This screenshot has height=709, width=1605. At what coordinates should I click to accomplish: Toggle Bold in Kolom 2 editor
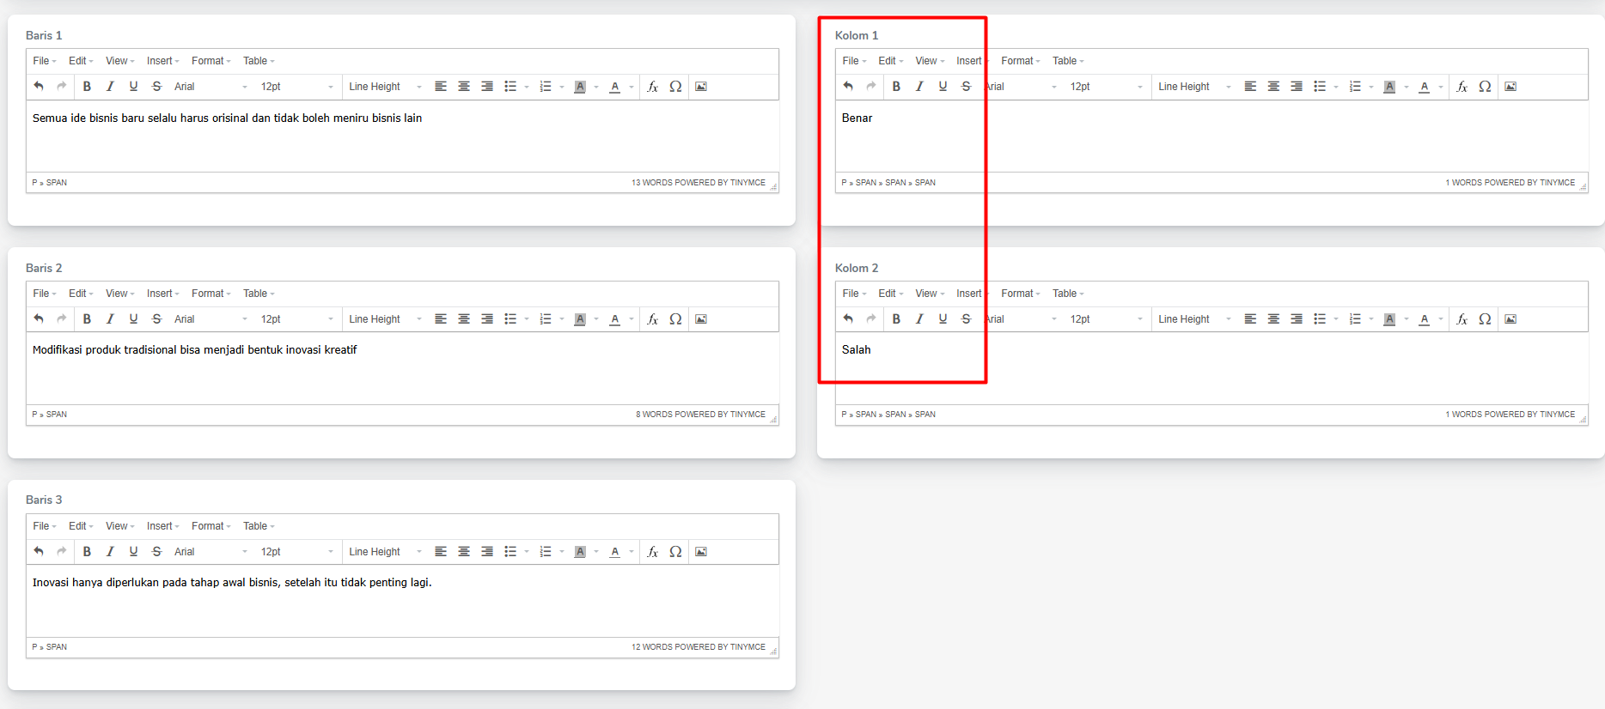896,319
